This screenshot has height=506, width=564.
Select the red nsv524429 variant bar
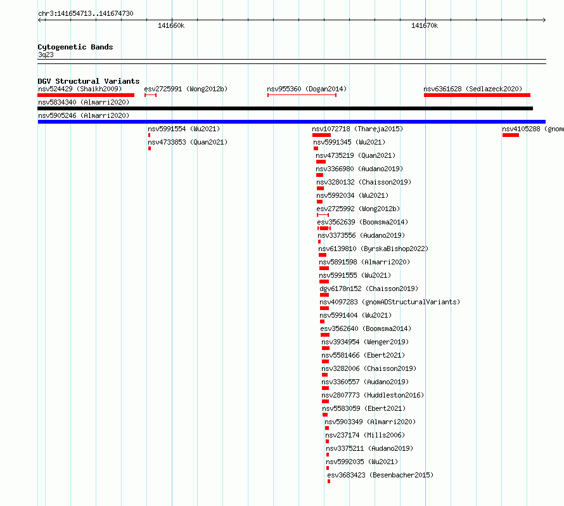[86, 95]
